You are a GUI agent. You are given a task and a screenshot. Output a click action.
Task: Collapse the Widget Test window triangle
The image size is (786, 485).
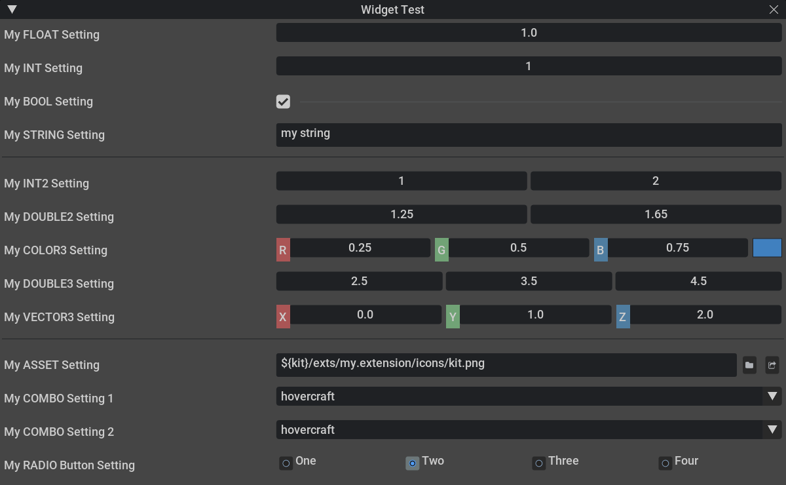tap(12, 9)
